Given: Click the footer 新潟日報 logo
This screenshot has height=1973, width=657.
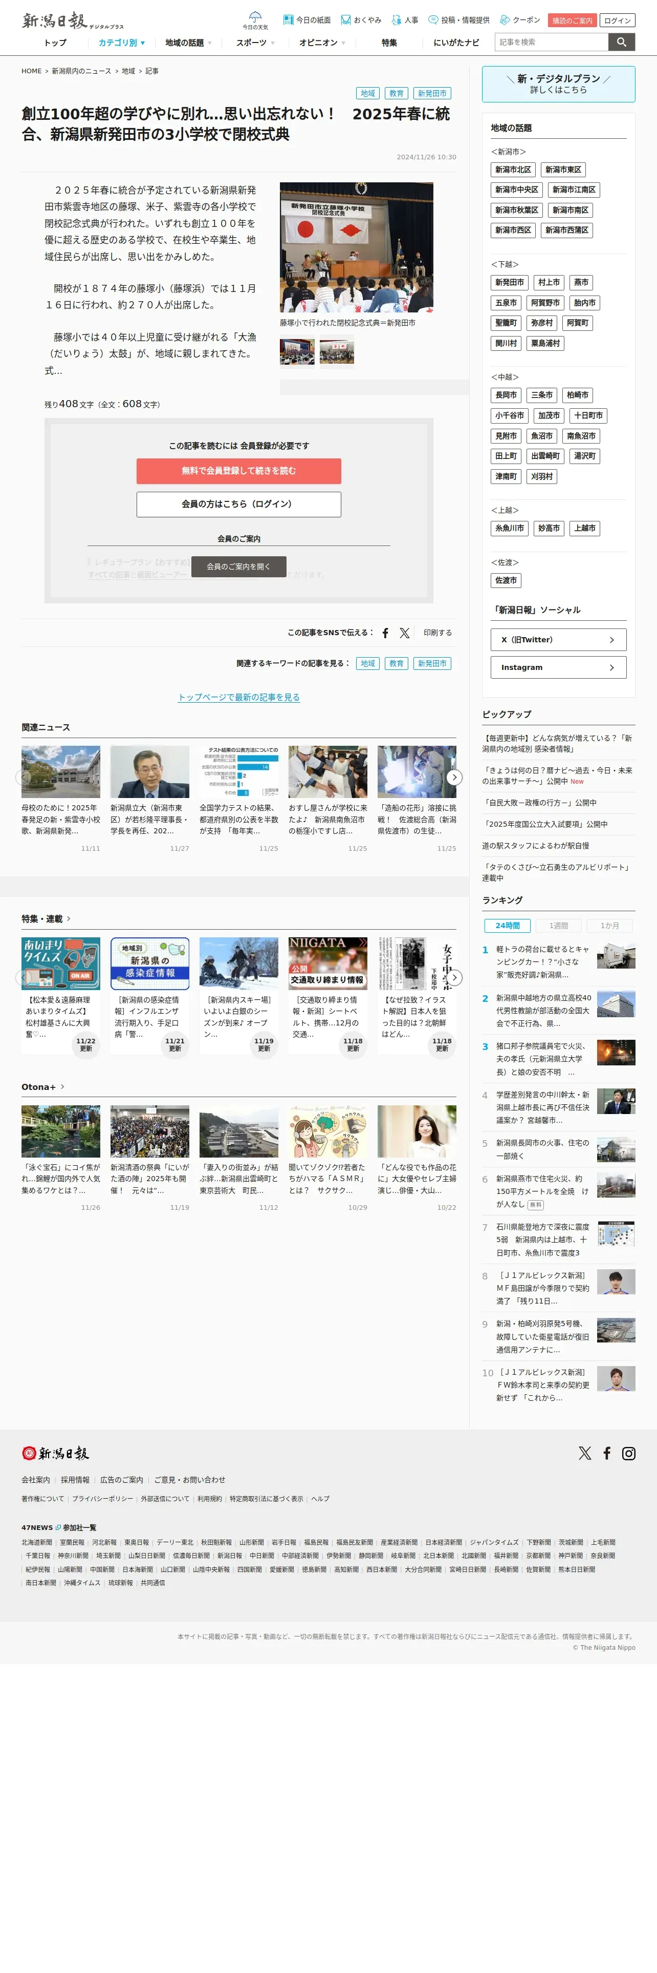Looking at the screenshot, I should (x=55, y=1453).
